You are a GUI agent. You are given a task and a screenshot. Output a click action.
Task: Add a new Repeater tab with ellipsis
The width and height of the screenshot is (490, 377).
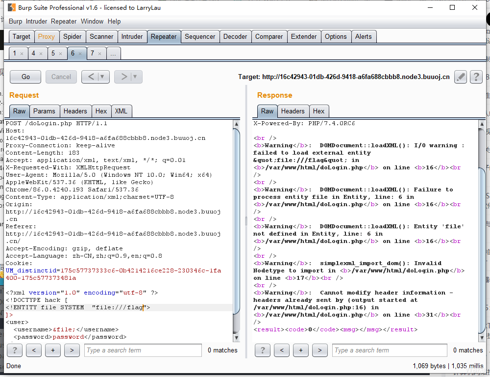click(x=113, y=54)
